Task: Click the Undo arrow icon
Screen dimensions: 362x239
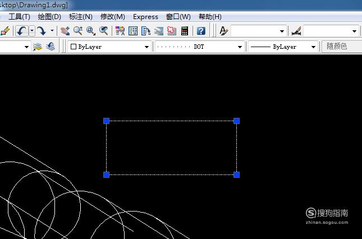Action: click(x=22, y=31)
